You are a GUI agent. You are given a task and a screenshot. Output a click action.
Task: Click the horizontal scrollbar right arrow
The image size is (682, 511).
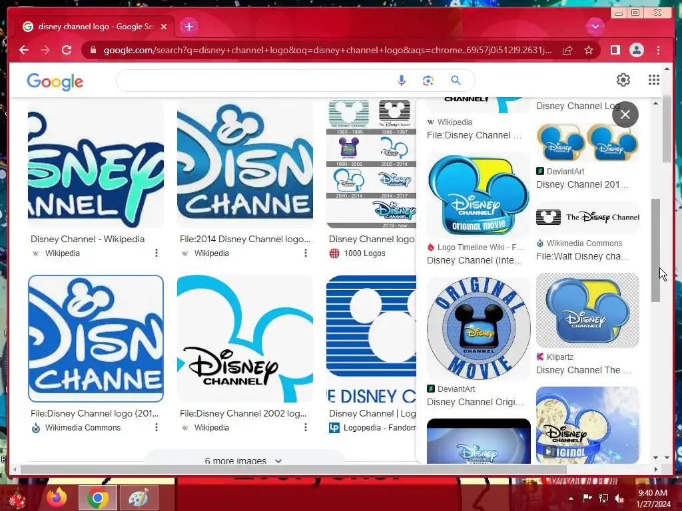(656, 469)
